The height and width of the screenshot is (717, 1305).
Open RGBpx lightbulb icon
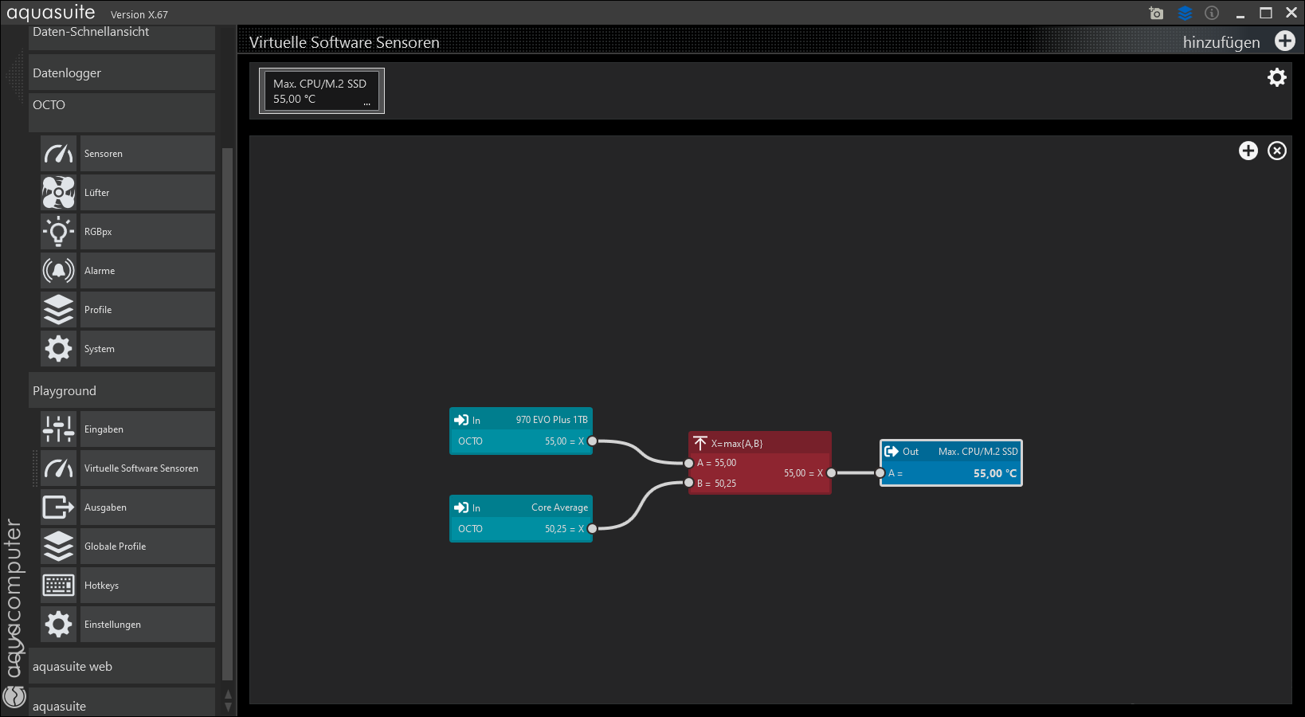(x=58, y=232)
